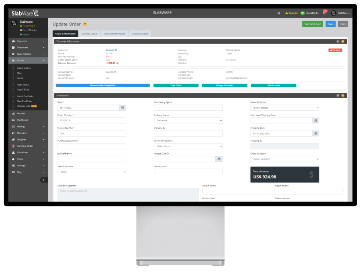Click the SlabWare logo in the header
This screenshot has height=272, width=361.
point(25,13)
